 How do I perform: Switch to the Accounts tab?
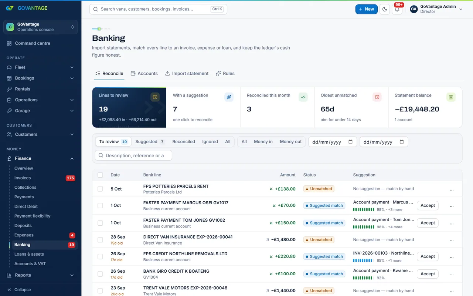click(x=144, y=74)
